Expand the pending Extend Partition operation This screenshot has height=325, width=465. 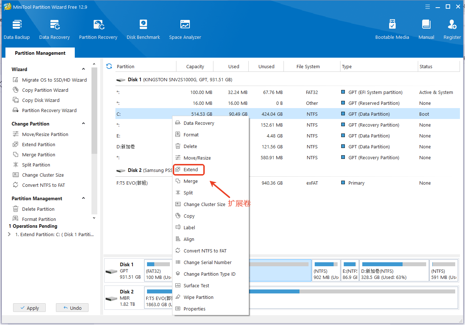pos(9,234)
